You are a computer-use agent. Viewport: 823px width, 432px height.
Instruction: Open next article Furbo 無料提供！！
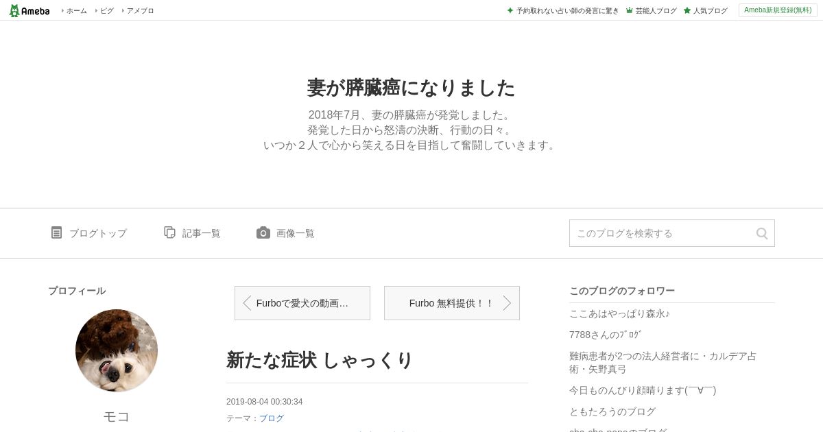coord(452,303)
